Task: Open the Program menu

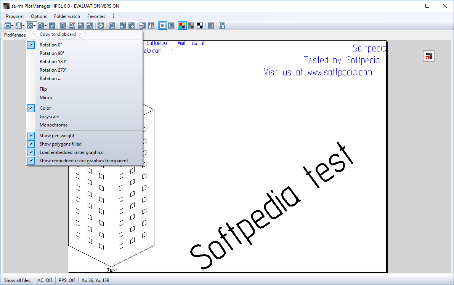Action: click(x=15, y=16)
